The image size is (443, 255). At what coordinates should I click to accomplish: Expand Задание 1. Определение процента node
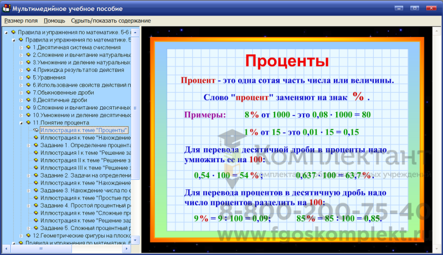[29, 145]
